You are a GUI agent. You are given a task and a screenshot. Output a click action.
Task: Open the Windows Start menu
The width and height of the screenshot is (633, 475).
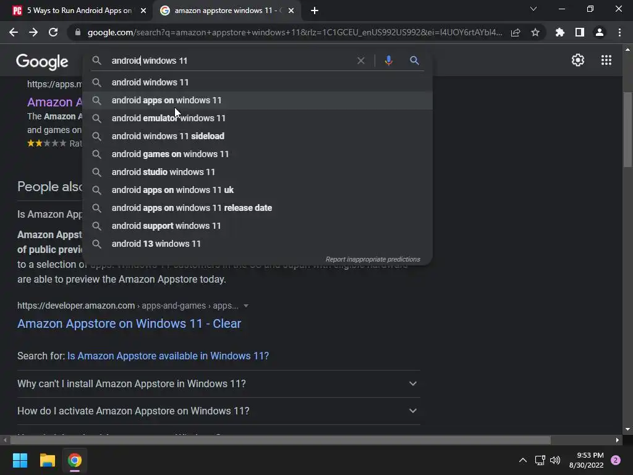(20, 460)
